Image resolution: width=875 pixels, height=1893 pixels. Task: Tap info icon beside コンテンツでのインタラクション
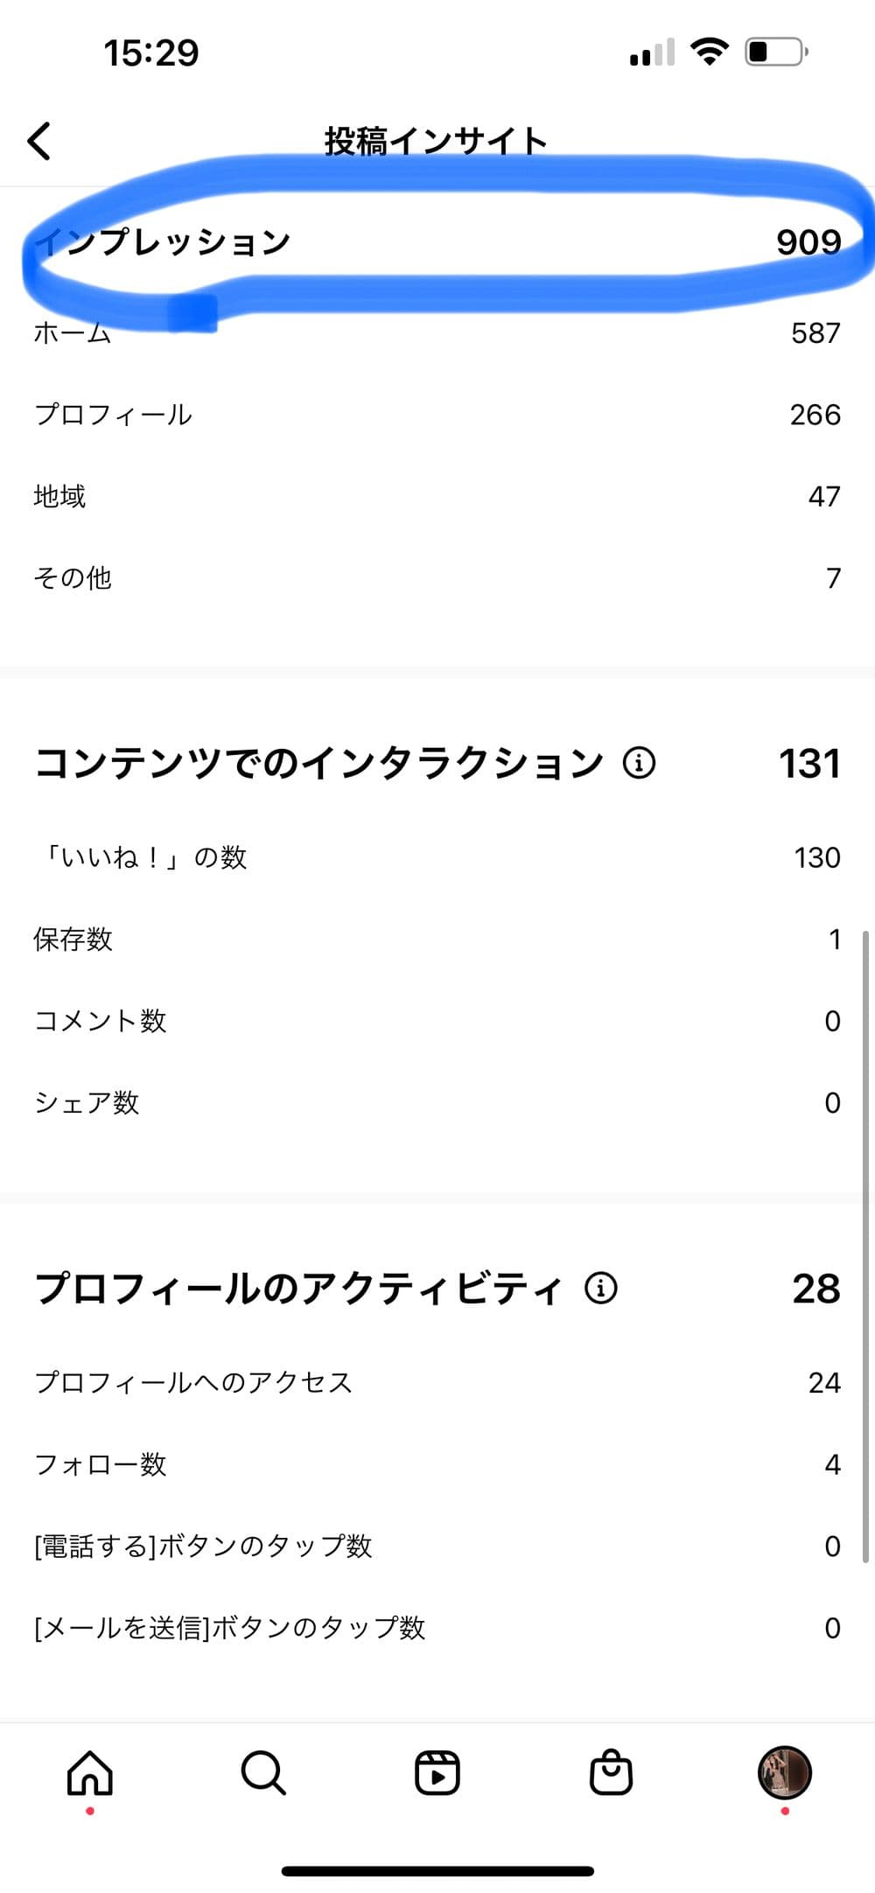pos(639,763)
